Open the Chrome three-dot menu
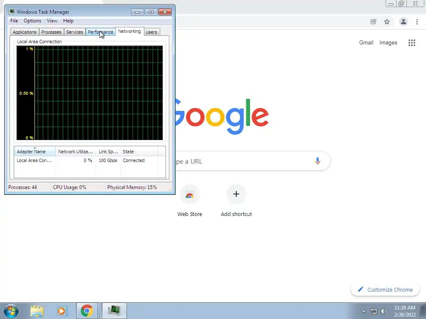This screenshot has width=426, height=319. coord(417,22)
